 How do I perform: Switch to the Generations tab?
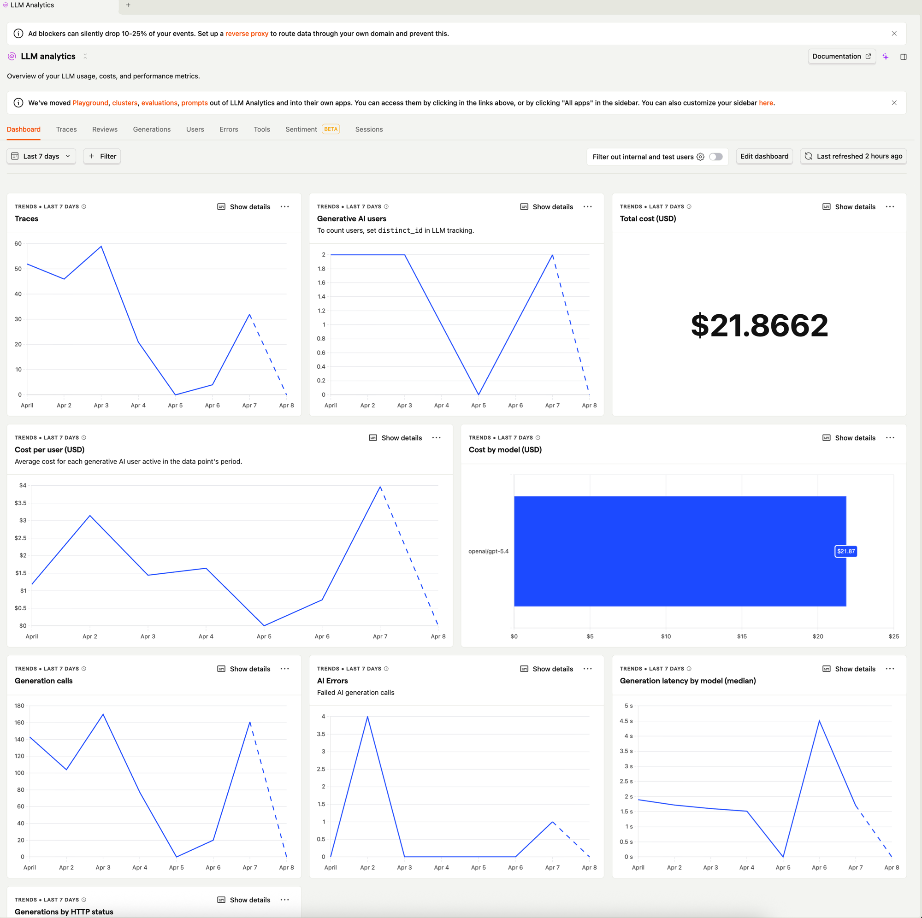coord(152,129)
